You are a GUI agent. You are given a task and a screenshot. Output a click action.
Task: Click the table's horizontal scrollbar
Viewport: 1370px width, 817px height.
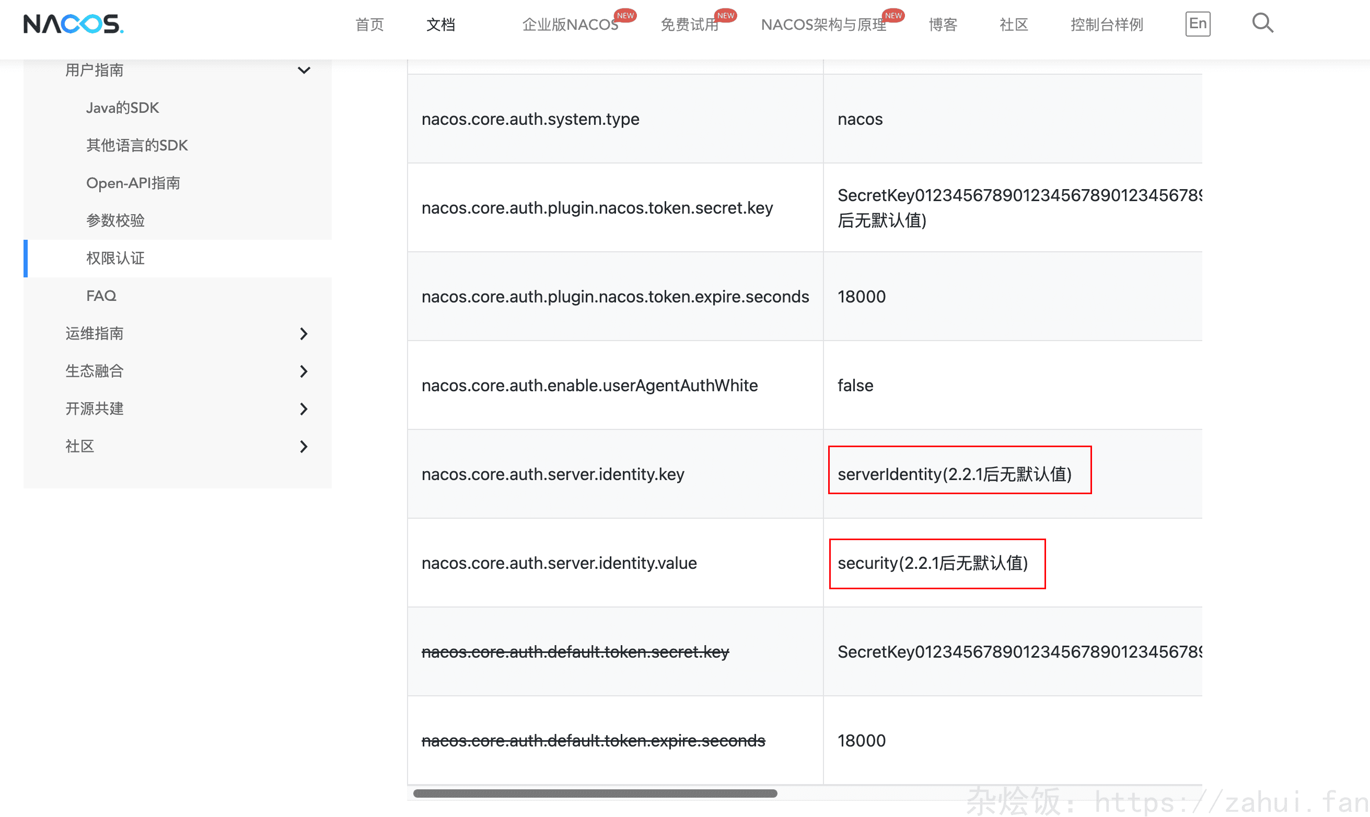(595, 793)
